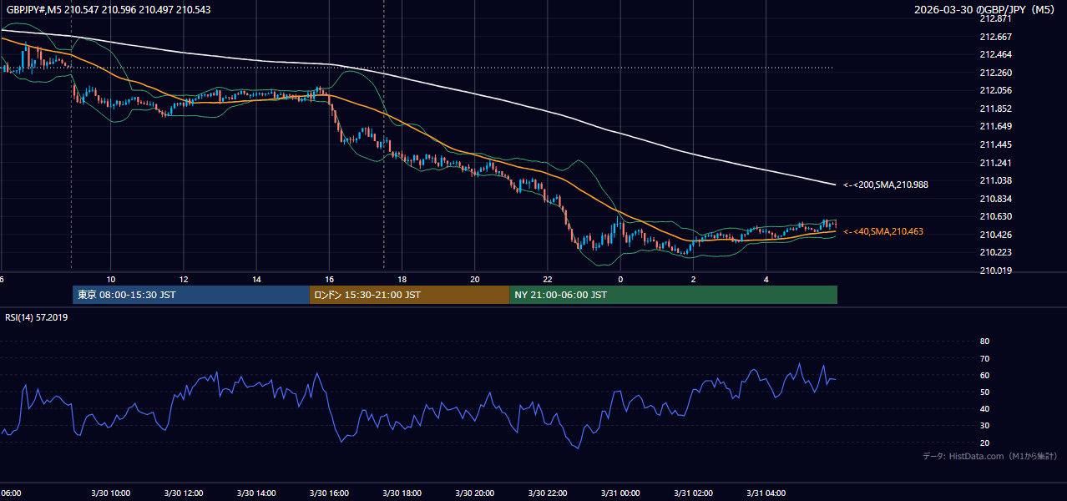
Task: Click the 211.038 price axis value
Action: (995, 180)
